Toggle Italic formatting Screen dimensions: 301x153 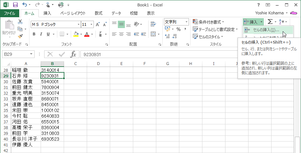pyautogui.click(x=41, y=34)
